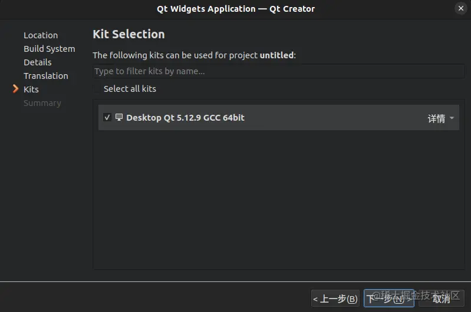Open the 详情 details label for the kit
Viewport: 471px width, 312px height.
tap(436, 118)
